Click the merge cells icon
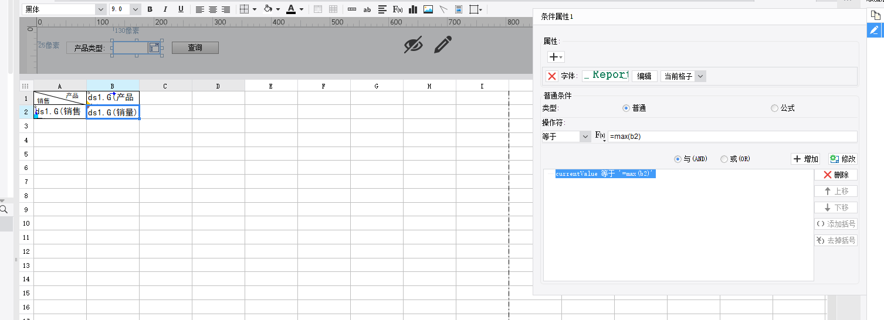 click(x=318, y=9)
